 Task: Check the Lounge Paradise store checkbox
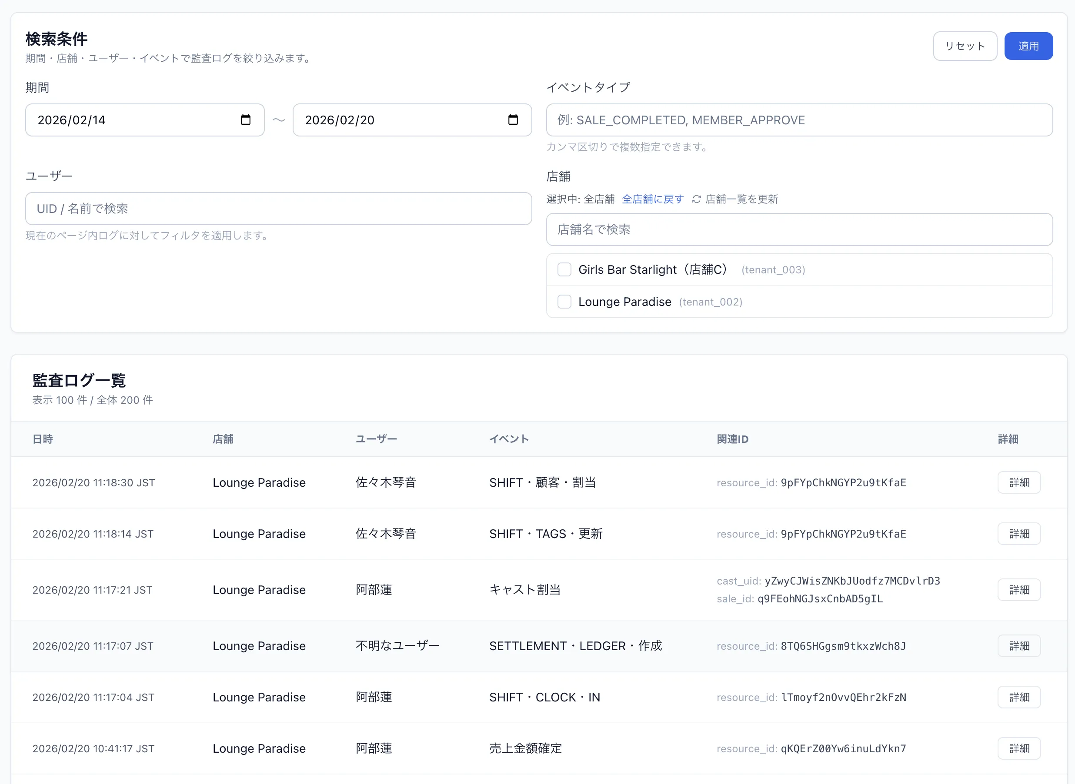tap(564, 302)
